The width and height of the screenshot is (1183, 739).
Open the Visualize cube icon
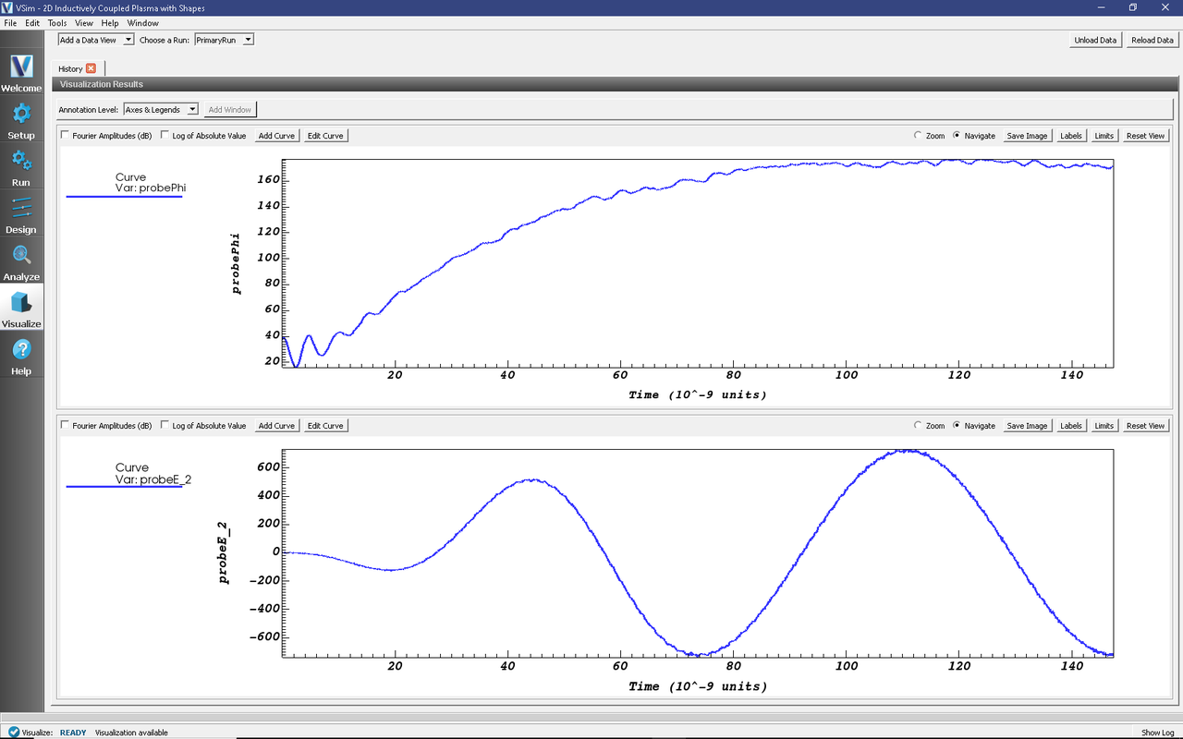coord(21,302)
